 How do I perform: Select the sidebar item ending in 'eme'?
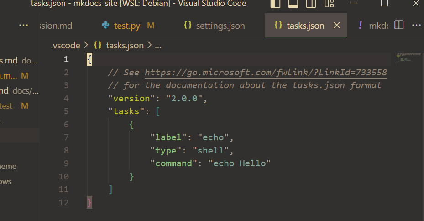coord(8,166)
